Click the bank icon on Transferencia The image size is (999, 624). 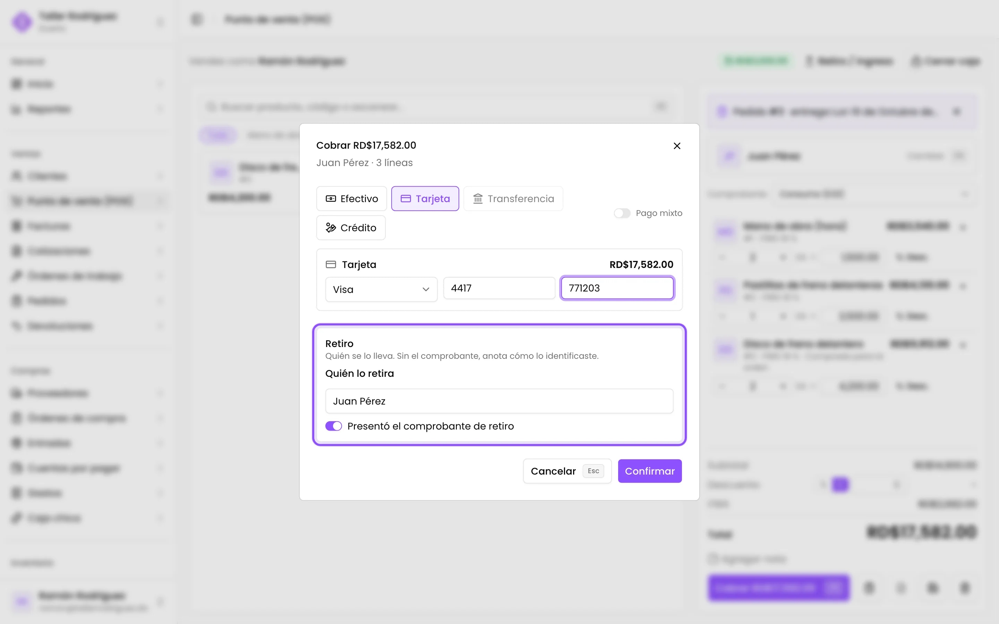point(478,199)
